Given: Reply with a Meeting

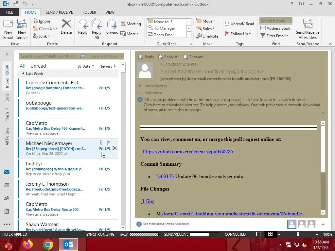Looking at the screenshot, I should tap(131, 24).
